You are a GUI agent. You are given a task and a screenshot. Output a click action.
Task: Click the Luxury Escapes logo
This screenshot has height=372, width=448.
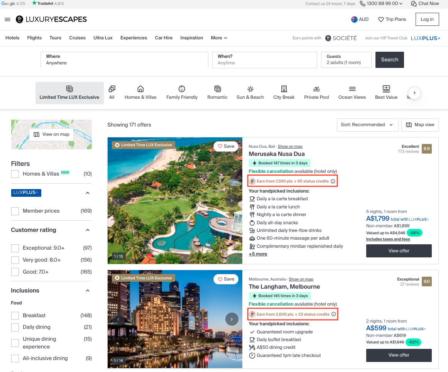click(51, 19)
